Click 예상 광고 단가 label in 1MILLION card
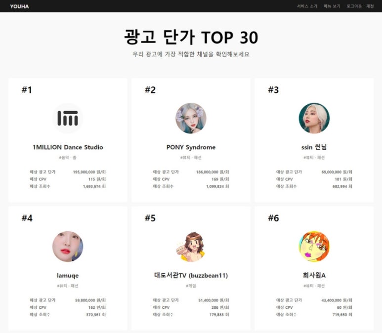Viewport: 382px width, 333px height. 42,172
